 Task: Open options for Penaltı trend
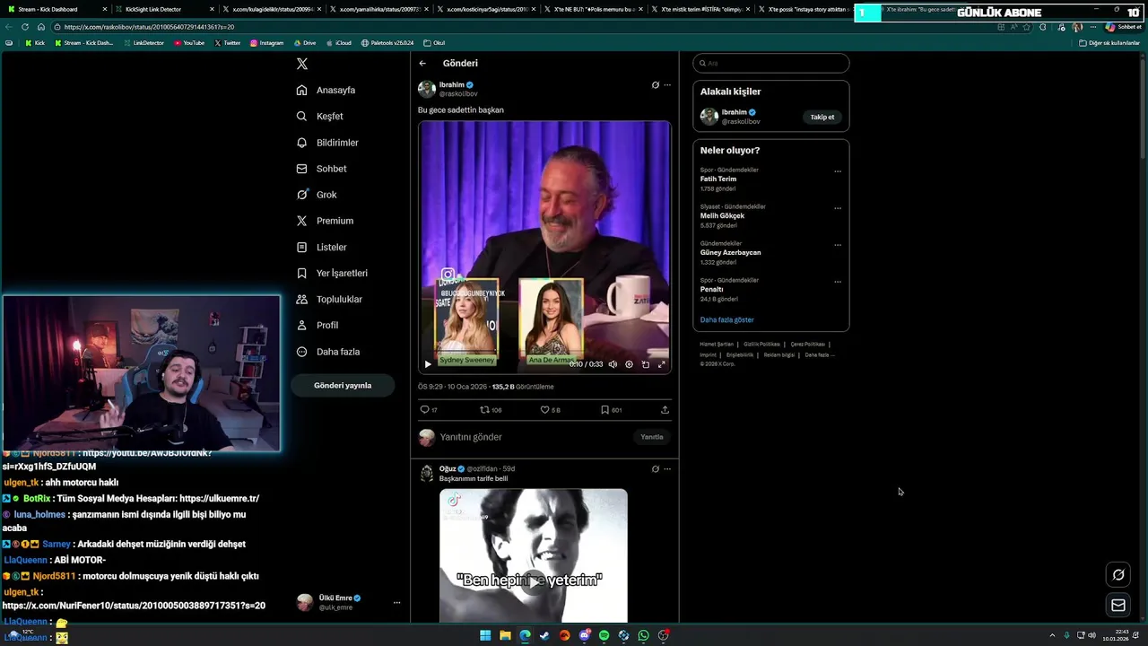pyautogui.click(x=838, y=282)
